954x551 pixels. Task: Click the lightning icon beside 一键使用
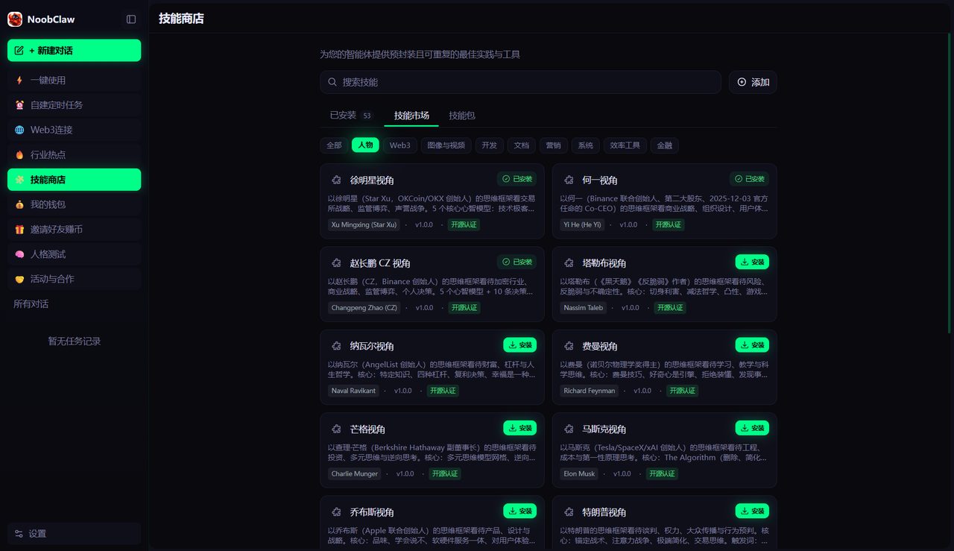(x=19, y=80)
